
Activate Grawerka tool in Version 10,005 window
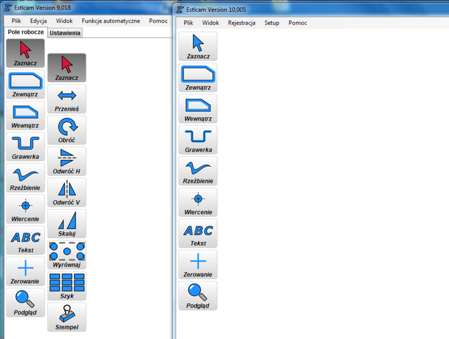pyautogui.click(x=198, y=140)
